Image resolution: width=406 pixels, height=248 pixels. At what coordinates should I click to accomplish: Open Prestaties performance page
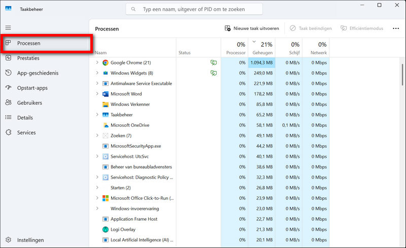click(x=28, y=58)
